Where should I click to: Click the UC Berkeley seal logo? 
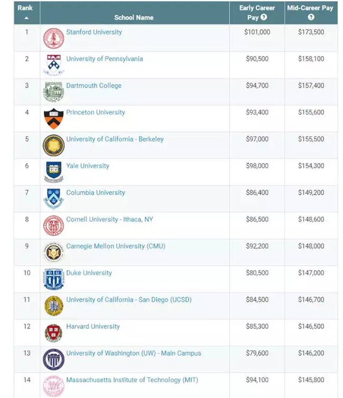[53, 145]
